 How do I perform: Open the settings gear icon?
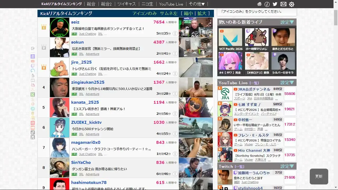[292, 4]
